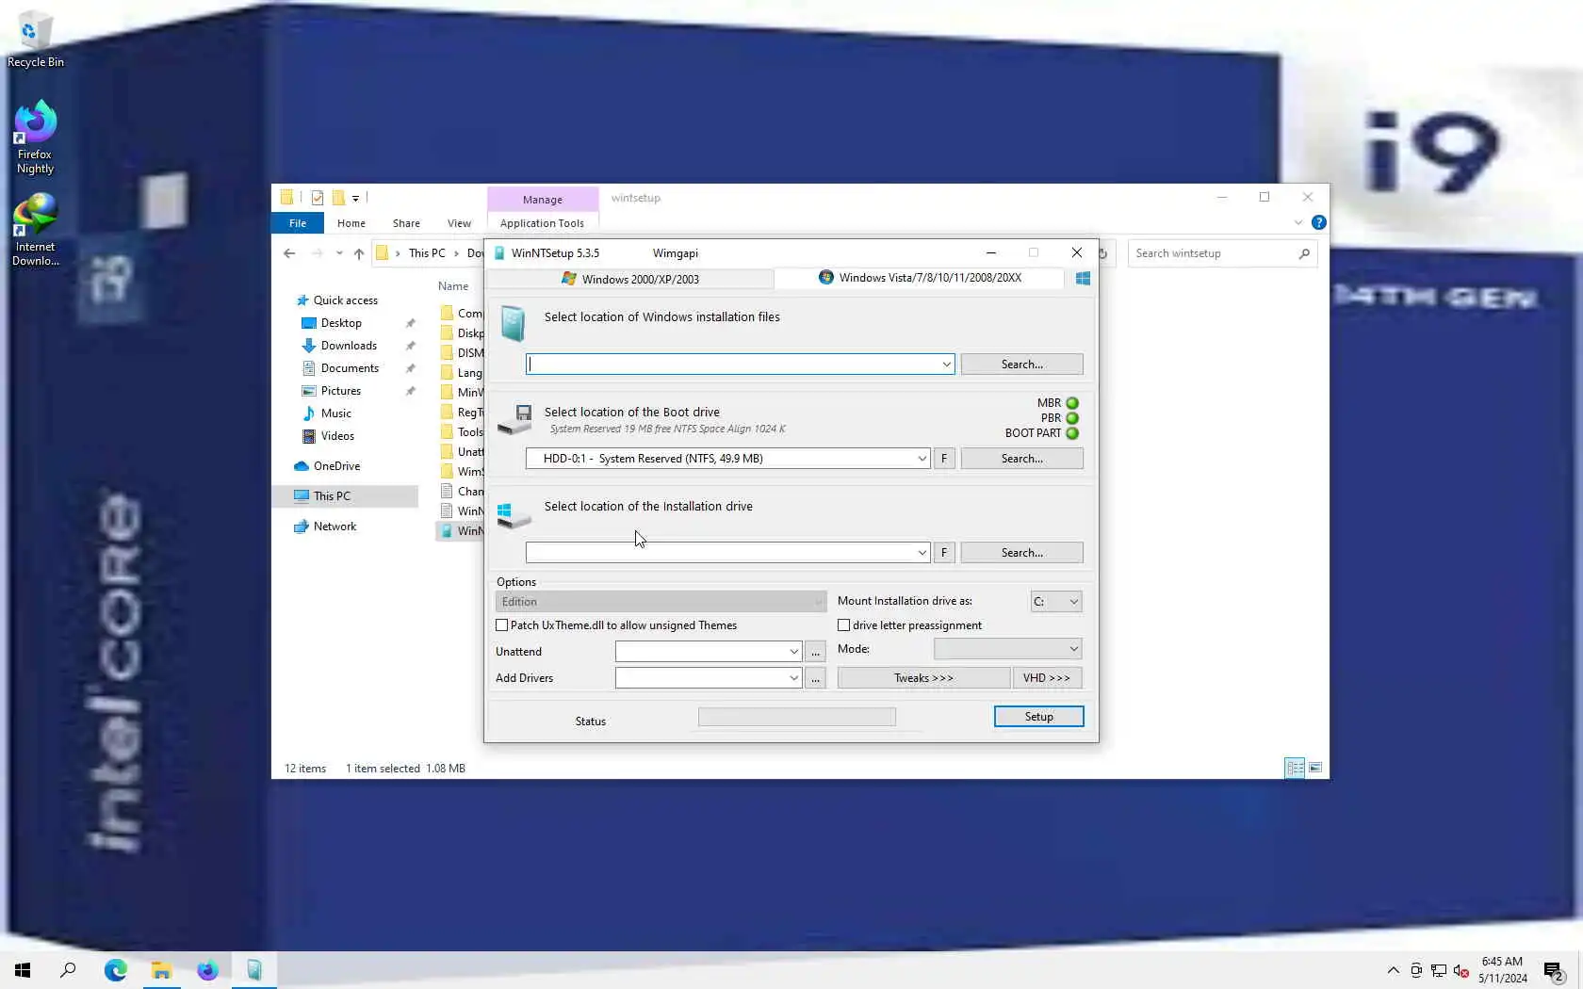Open File Explorer help icon
The image size is (1583, 989).
click(1319, 223)
